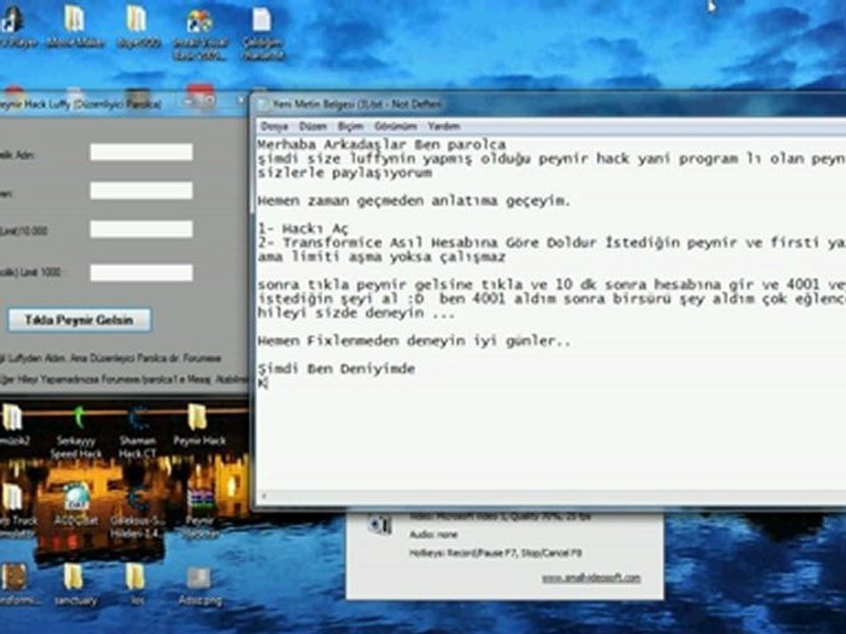Click Notepad horizontal scrollbar left arrow
The height and width of the screenshot is (634, 846).
click(263, 497)
